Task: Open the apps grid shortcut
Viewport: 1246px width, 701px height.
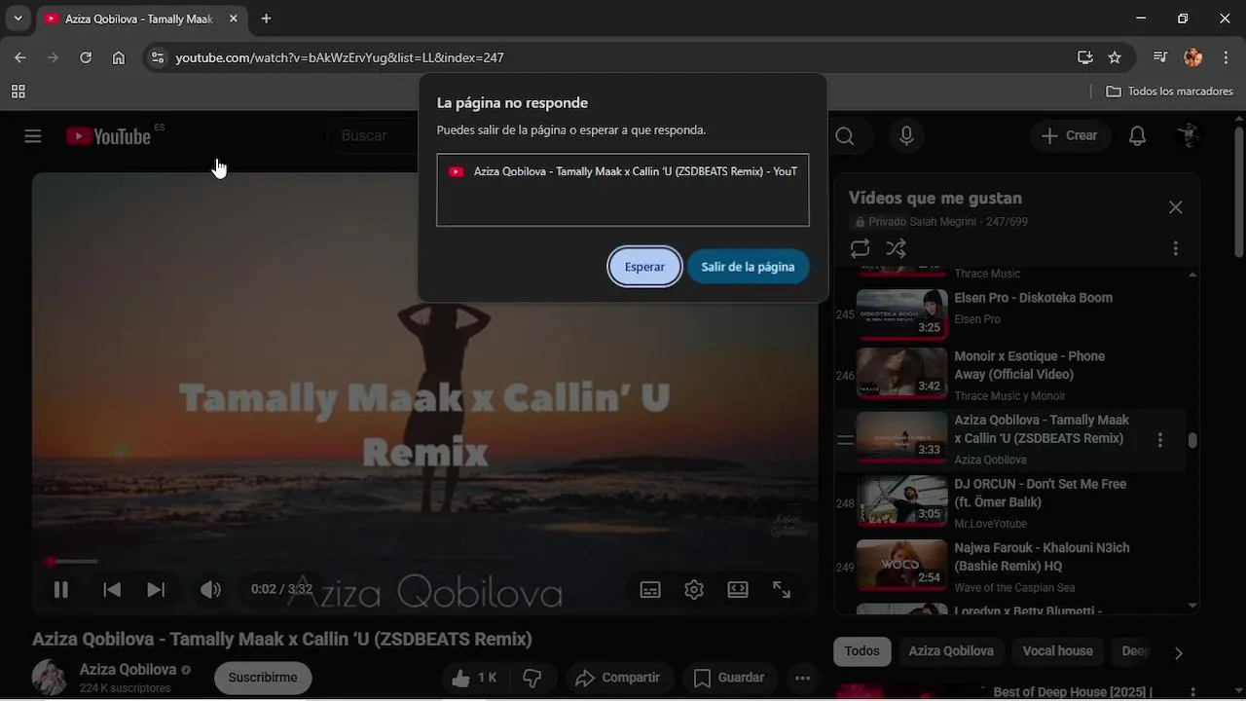Action: [18, 92]
